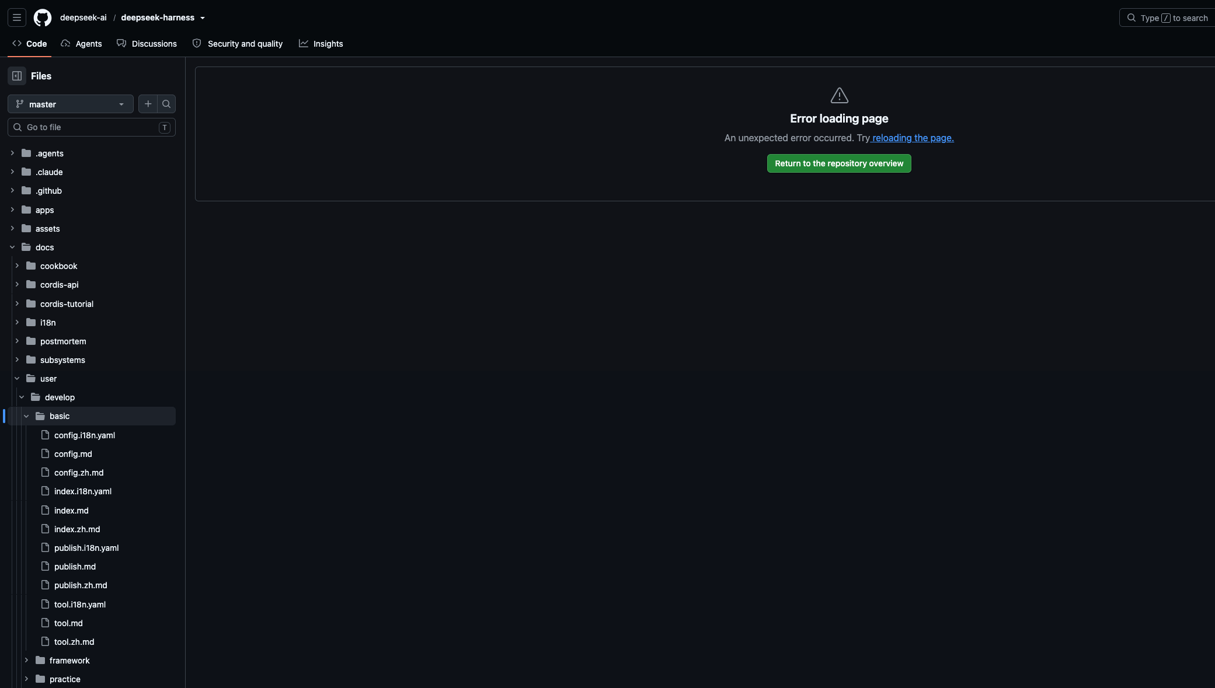Screen dimensions: 1215x688
Task: Open publish.zh.md in the file tree
Action: pos(81,585)
